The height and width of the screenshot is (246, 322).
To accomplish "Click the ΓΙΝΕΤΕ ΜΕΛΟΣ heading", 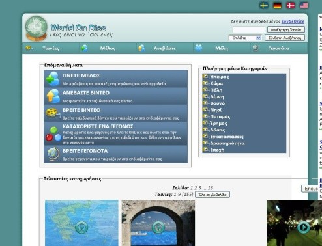I will [x=81, y=75].
